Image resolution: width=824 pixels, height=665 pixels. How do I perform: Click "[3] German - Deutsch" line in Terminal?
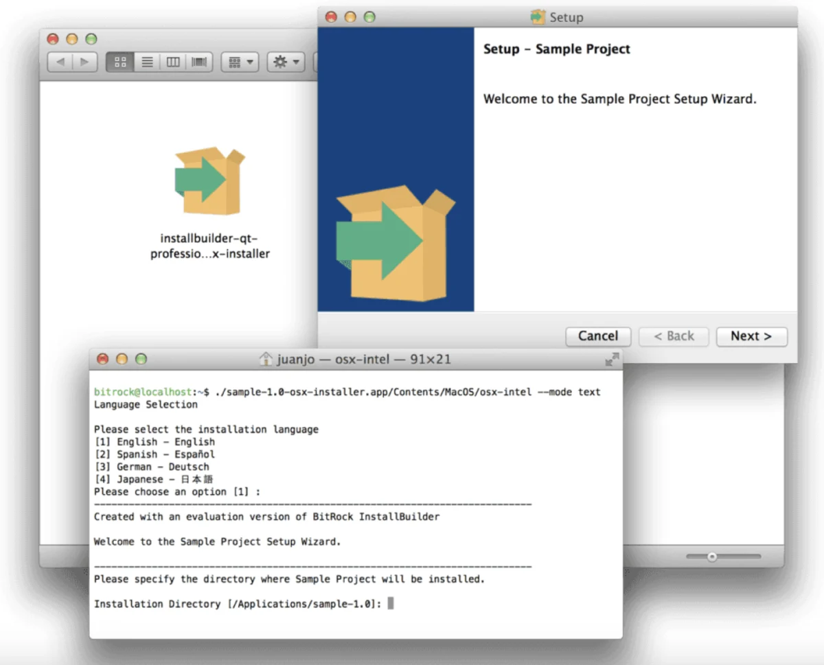152,467
